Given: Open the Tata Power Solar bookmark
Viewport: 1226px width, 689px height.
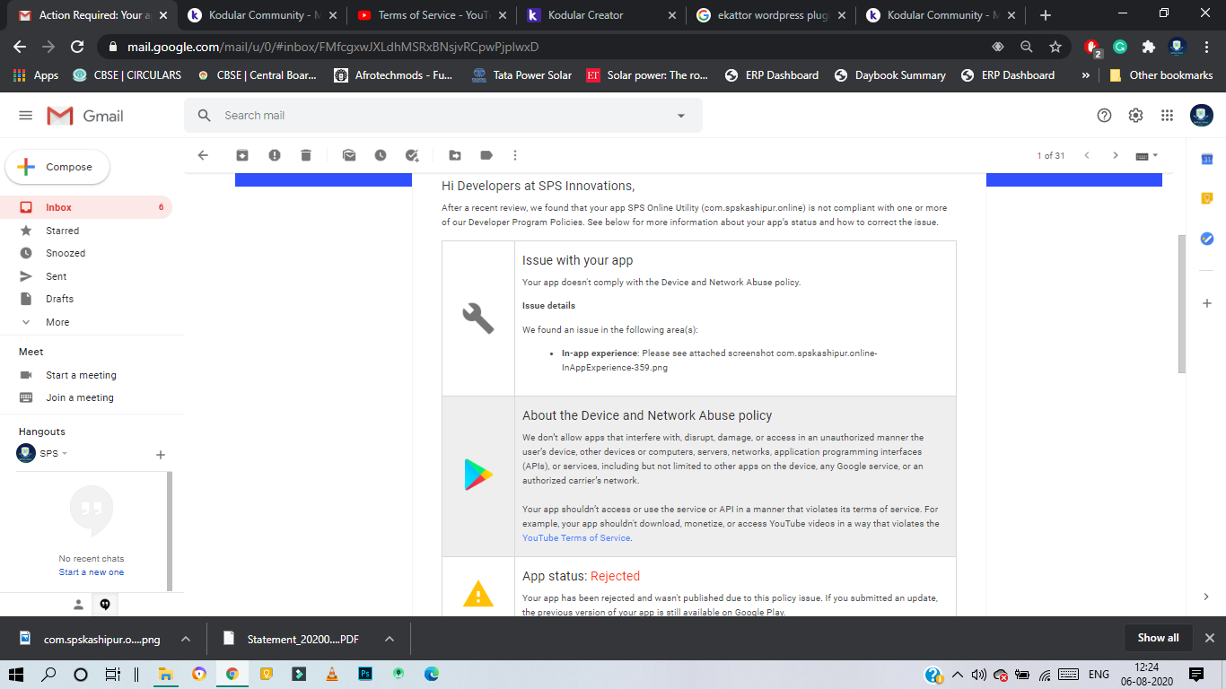Looking at the screenshot, I should (x=522, y=75).
